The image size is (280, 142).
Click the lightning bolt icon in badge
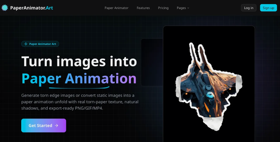tap(26, 44)
